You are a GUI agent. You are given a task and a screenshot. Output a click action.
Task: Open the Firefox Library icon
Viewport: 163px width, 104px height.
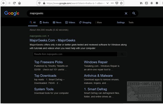pyautogui.click(x=141, y=3)
